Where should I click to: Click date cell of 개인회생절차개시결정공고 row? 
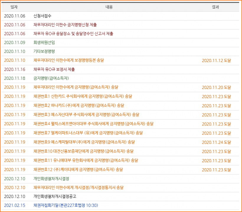tap(15, 196)
